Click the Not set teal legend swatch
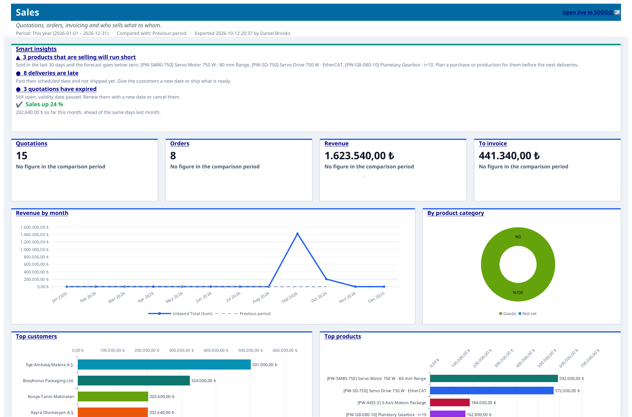The image size is (632, 417). (520, 314)
